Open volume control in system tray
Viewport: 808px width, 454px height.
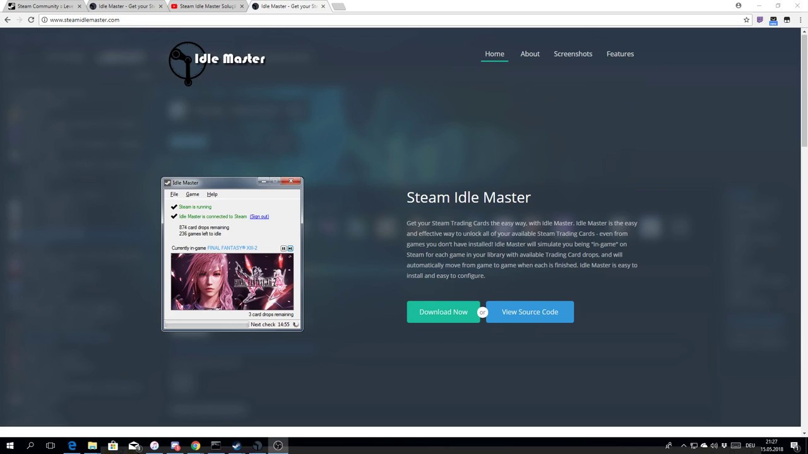click(714, 446)
